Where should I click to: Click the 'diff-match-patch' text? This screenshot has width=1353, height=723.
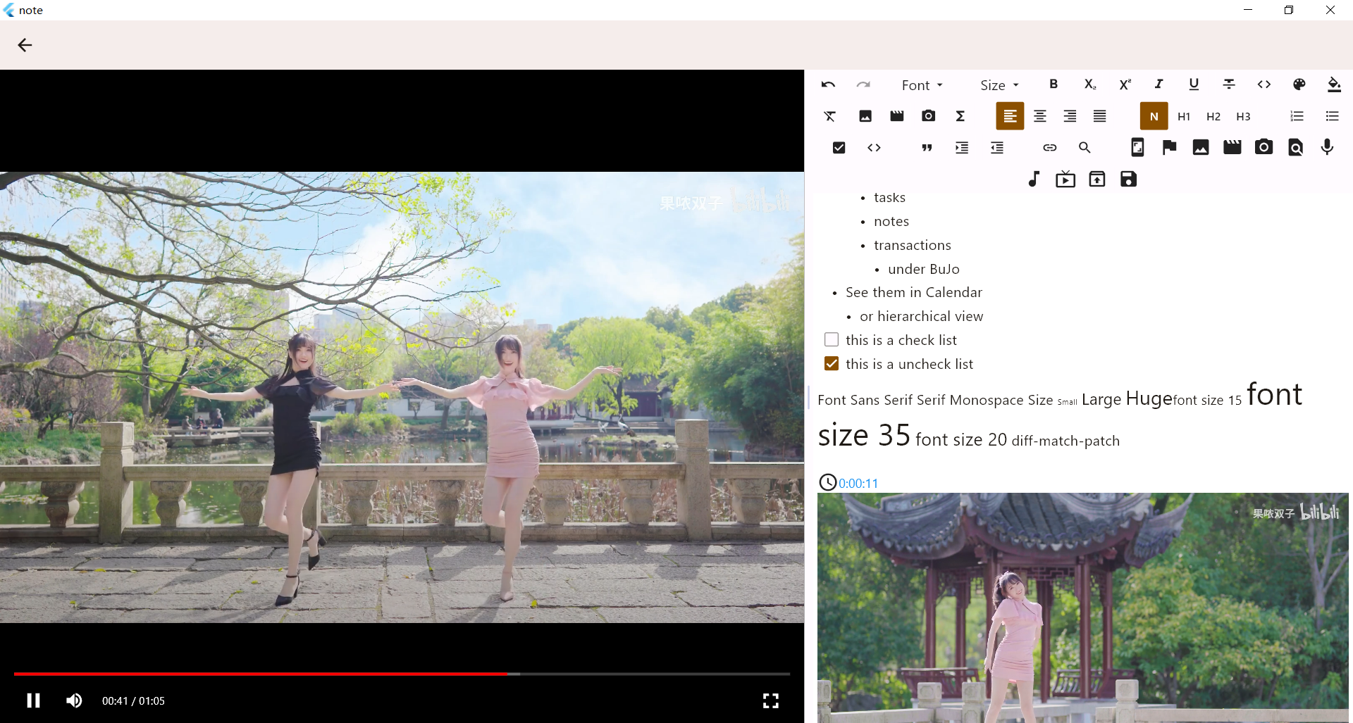point(1065,441)
